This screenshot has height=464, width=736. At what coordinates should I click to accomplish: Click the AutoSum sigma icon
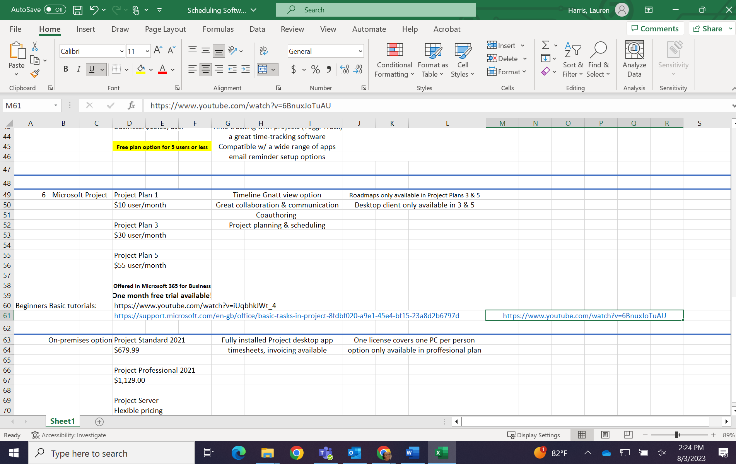[546, 45]
